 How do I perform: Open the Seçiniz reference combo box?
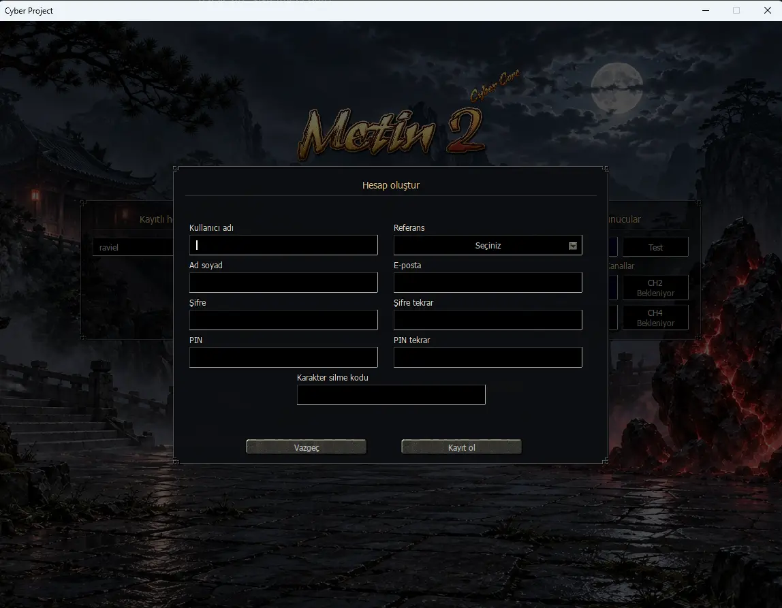[488, 245]
